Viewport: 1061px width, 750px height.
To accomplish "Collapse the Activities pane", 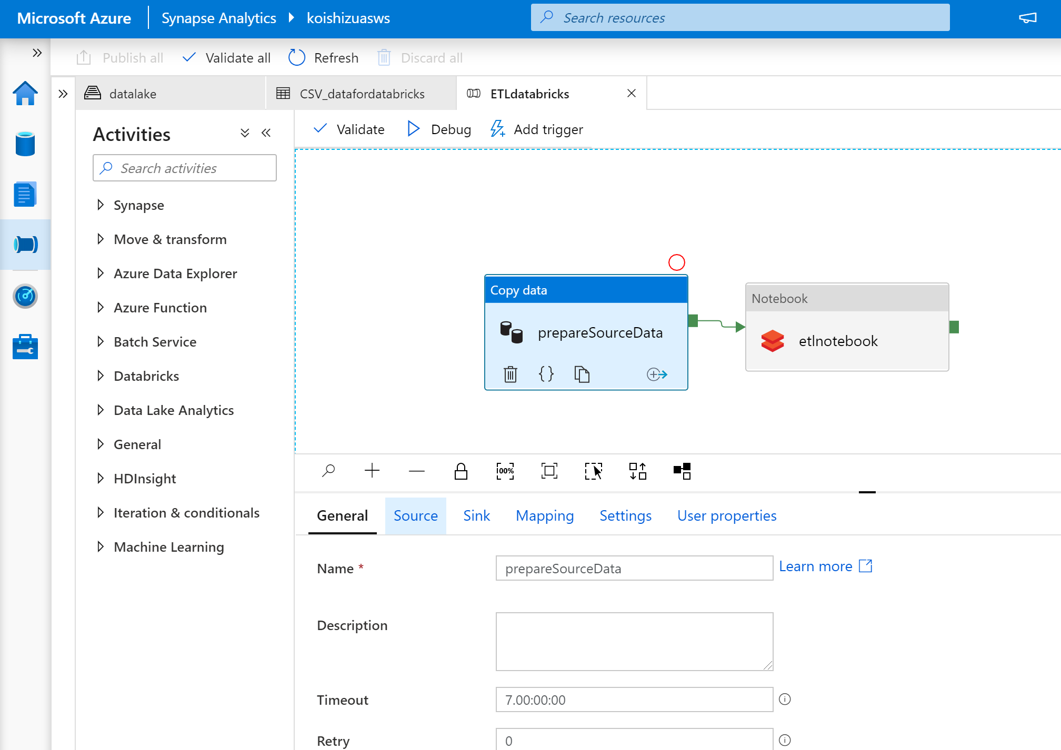I will tap(266, 133).
